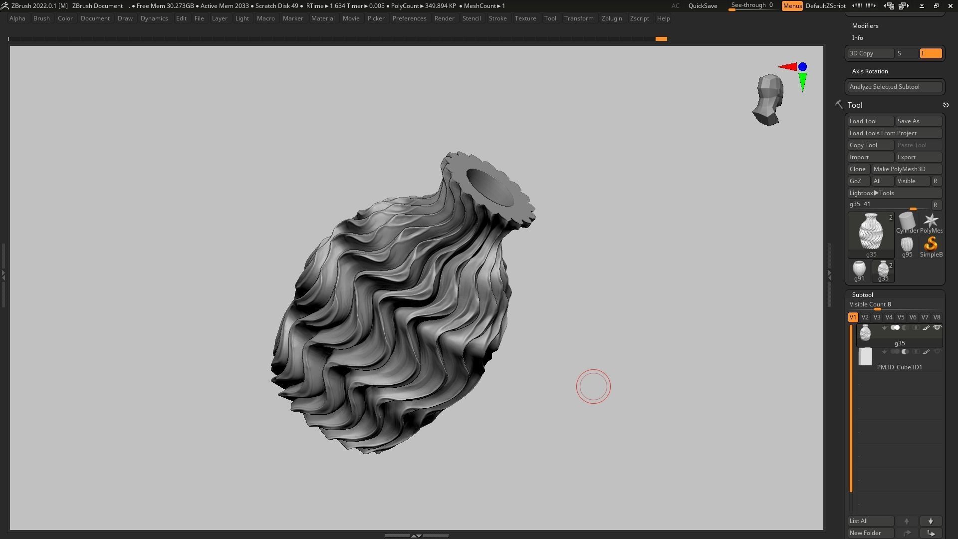Toggle the Menus button off
This screenshot has width=958, height=539.
(x=792, y=6)
